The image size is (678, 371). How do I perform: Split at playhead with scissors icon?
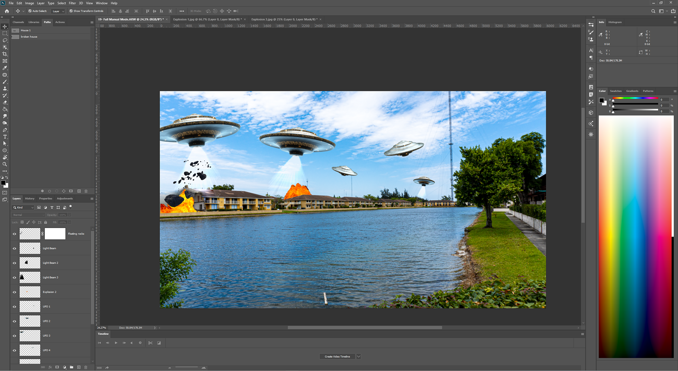[x=150, y=343]
